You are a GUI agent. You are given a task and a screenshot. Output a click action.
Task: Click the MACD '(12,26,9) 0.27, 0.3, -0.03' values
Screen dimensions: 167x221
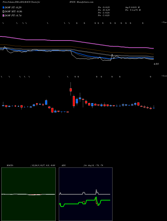pyautogui.click(x=43, y=165)
